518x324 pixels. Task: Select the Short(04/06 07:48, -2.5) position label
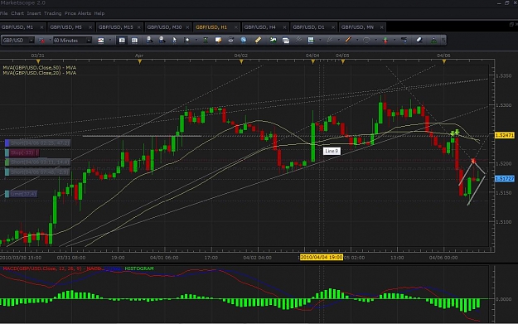point(37,172)
